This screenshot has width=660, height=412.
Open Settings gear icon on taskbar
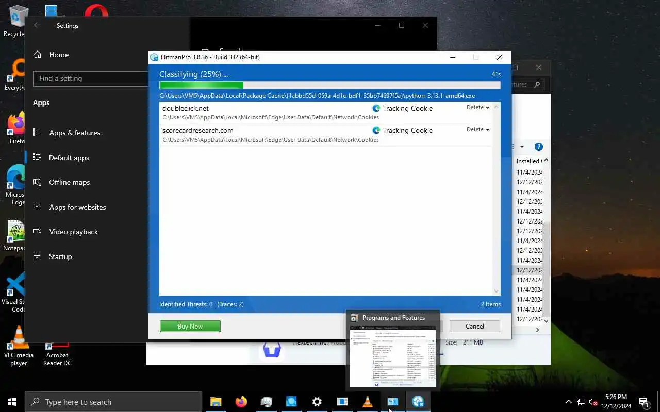(317, 402)
